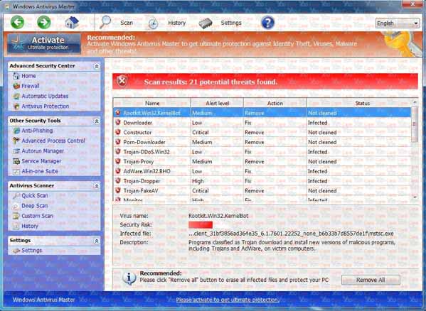This screenshot has height=311, width=426.
Task: Click the infected file path ending mstsc.exe
Action: point(291,234)
